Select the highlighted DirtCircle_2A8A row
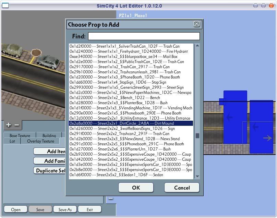The width and height of the screenshot is (277, 218). coord(131,123)
